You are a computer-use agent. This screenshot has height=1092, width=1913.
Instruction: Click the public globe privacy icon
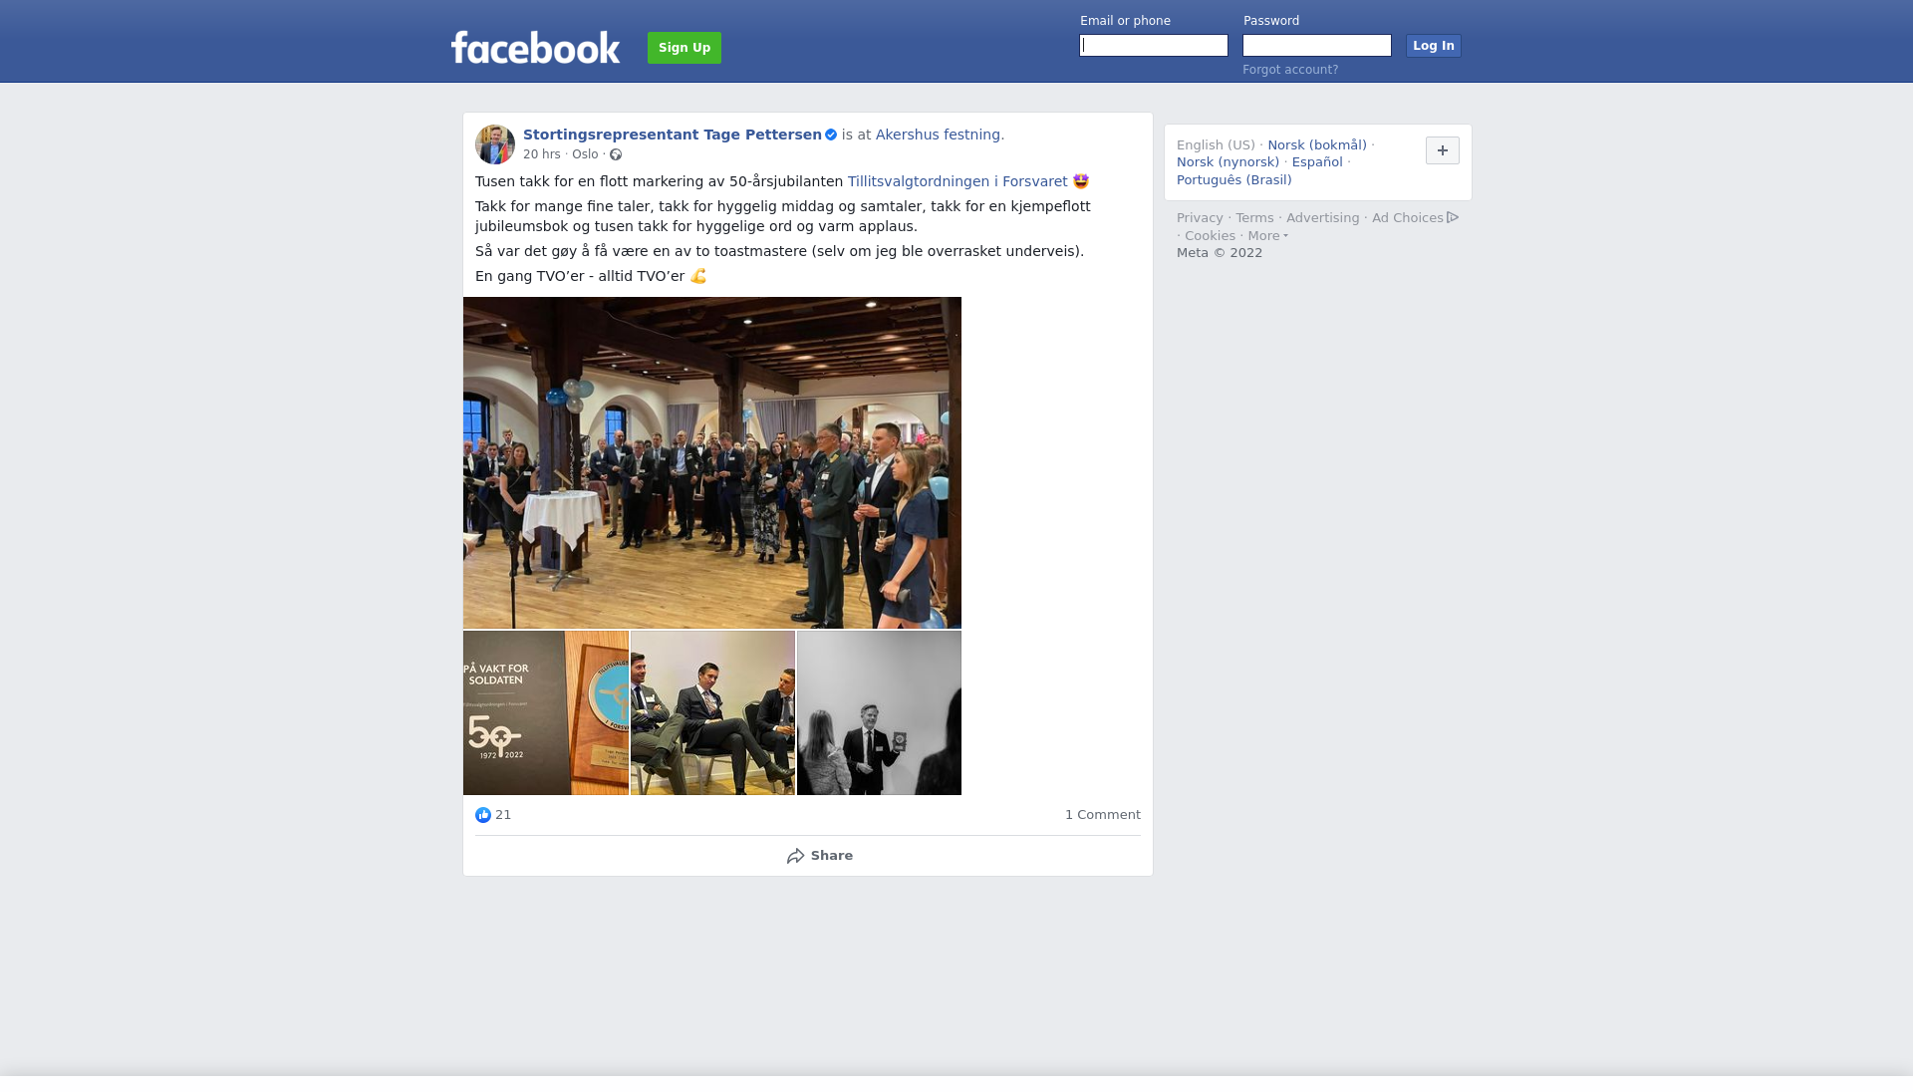pos(616,154)
